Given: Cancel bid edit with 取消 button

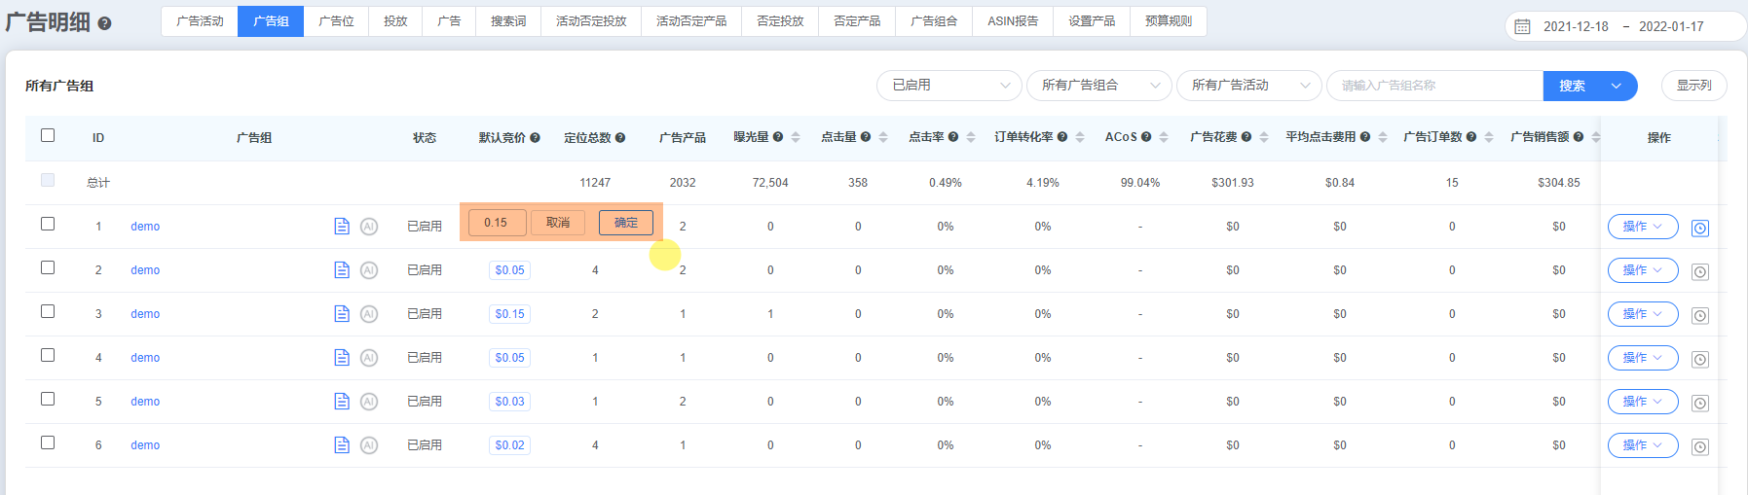Looking at the screenshot, I should (x=558, y=223).
